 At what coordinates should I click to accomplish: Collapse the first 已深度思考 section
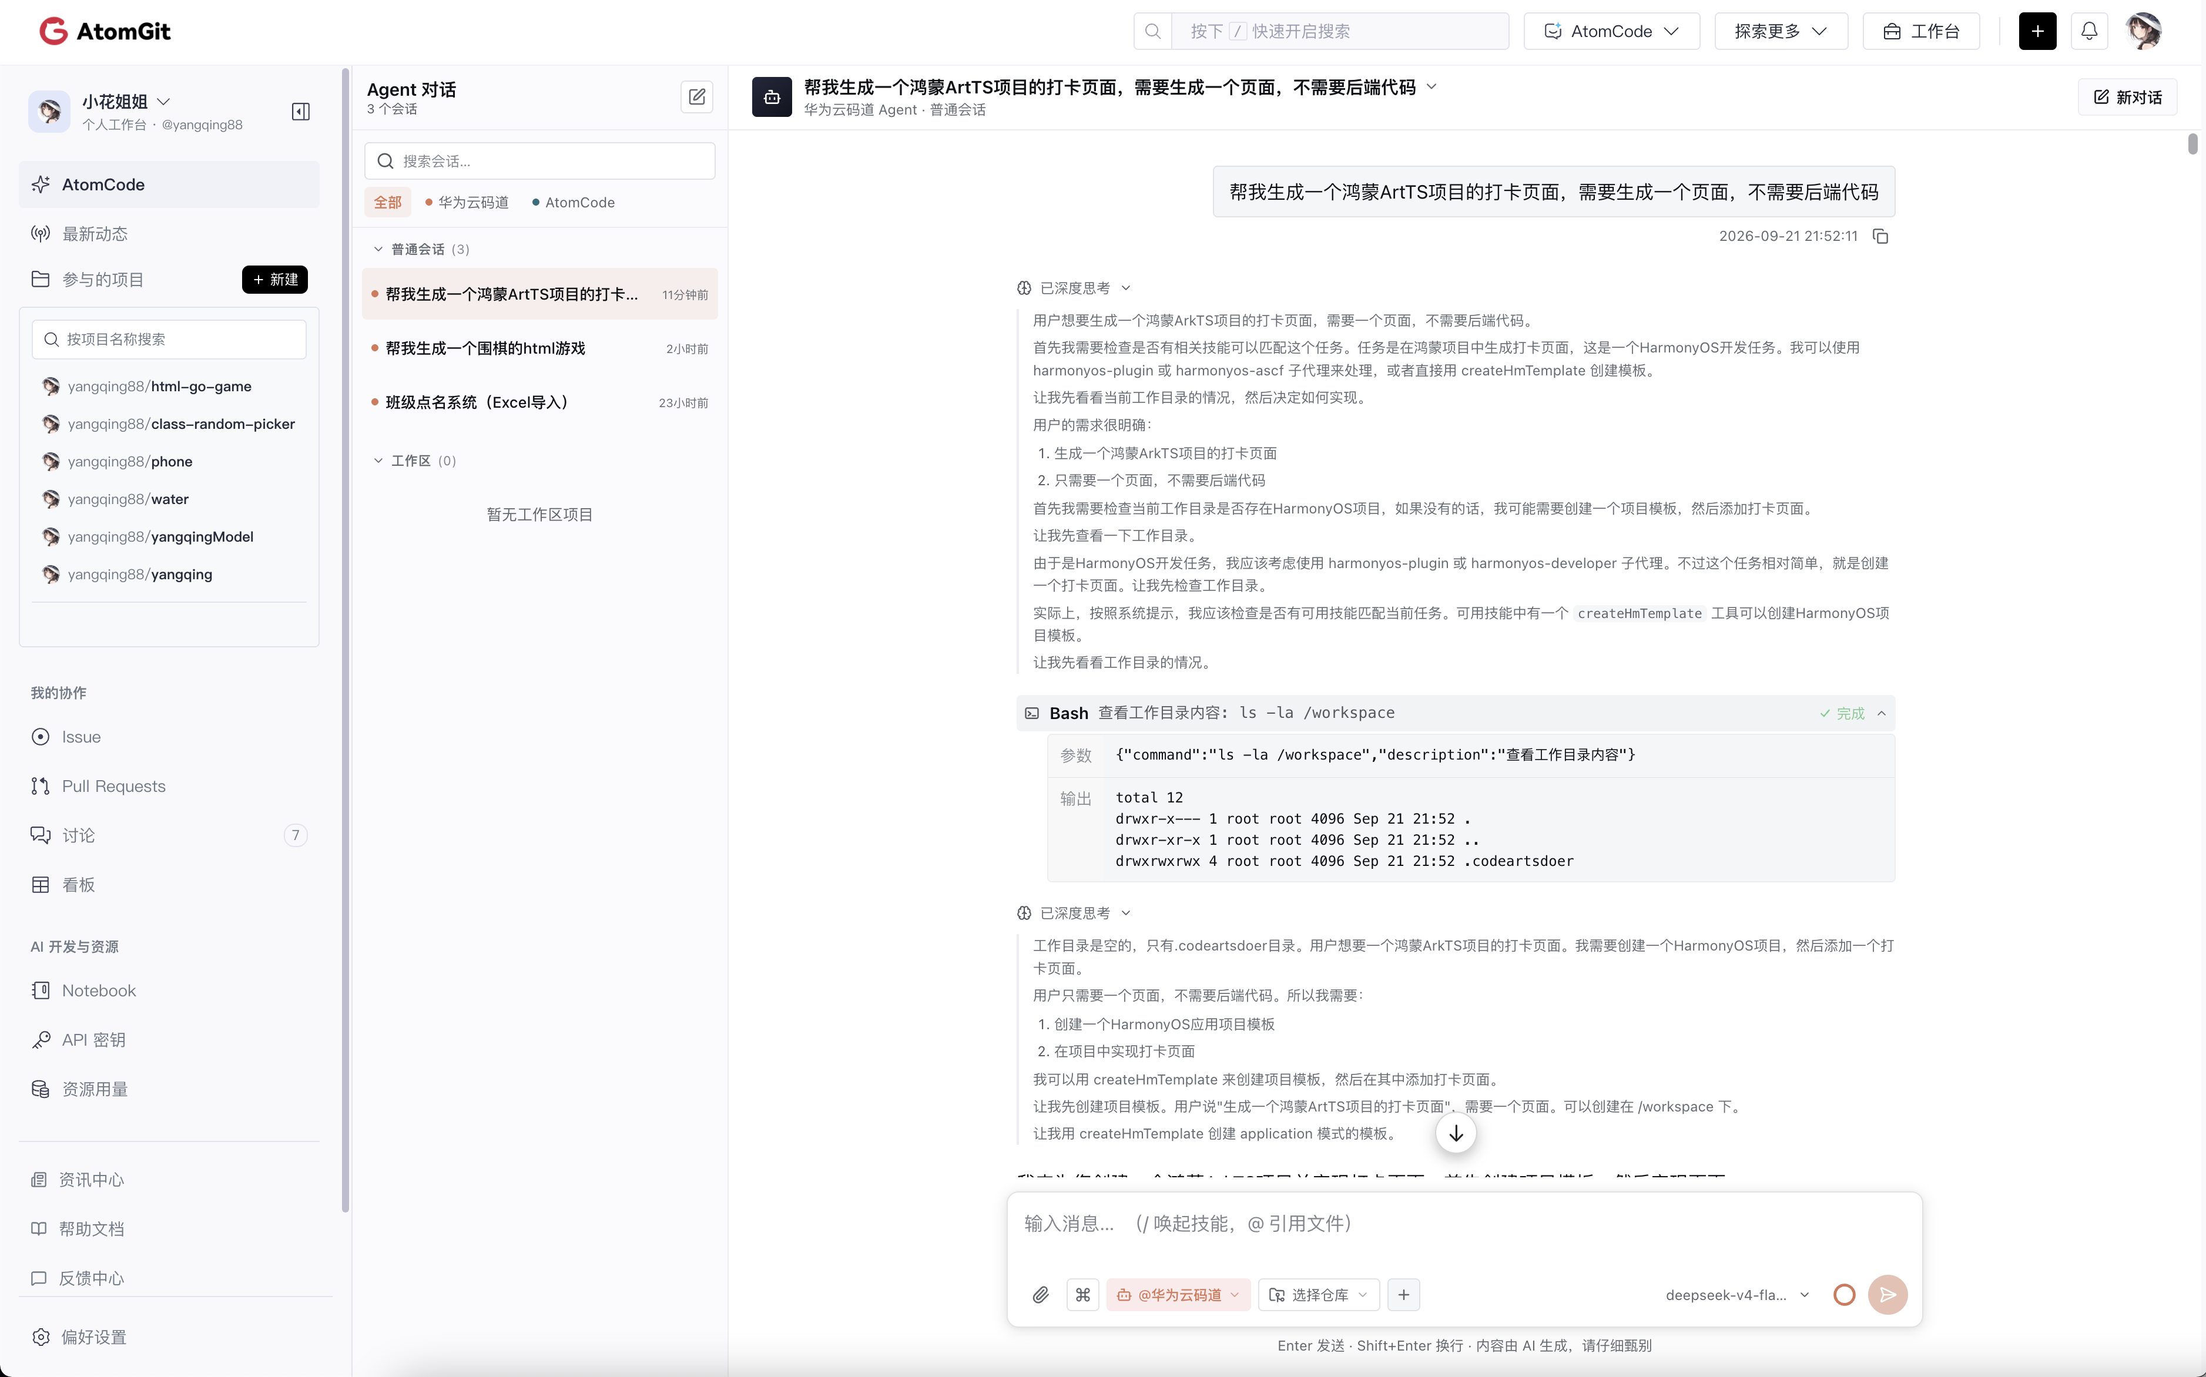pyautogui.click(x=1074, y=288)
